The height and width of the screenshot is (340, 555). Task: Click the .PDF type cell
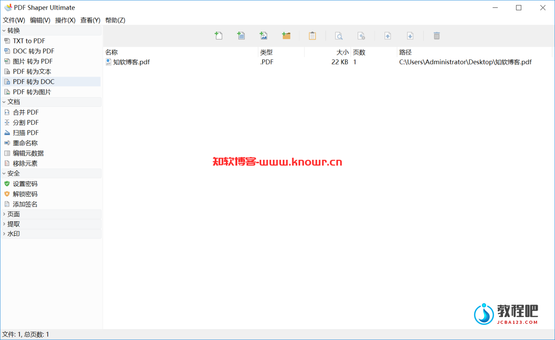click(x=267, y=62)
